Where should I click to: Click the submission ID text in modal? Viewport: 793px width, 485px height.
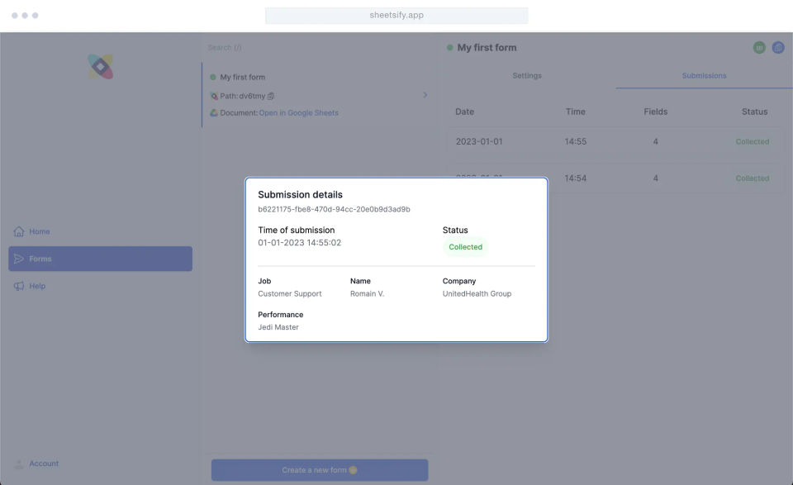coord(334,209)
